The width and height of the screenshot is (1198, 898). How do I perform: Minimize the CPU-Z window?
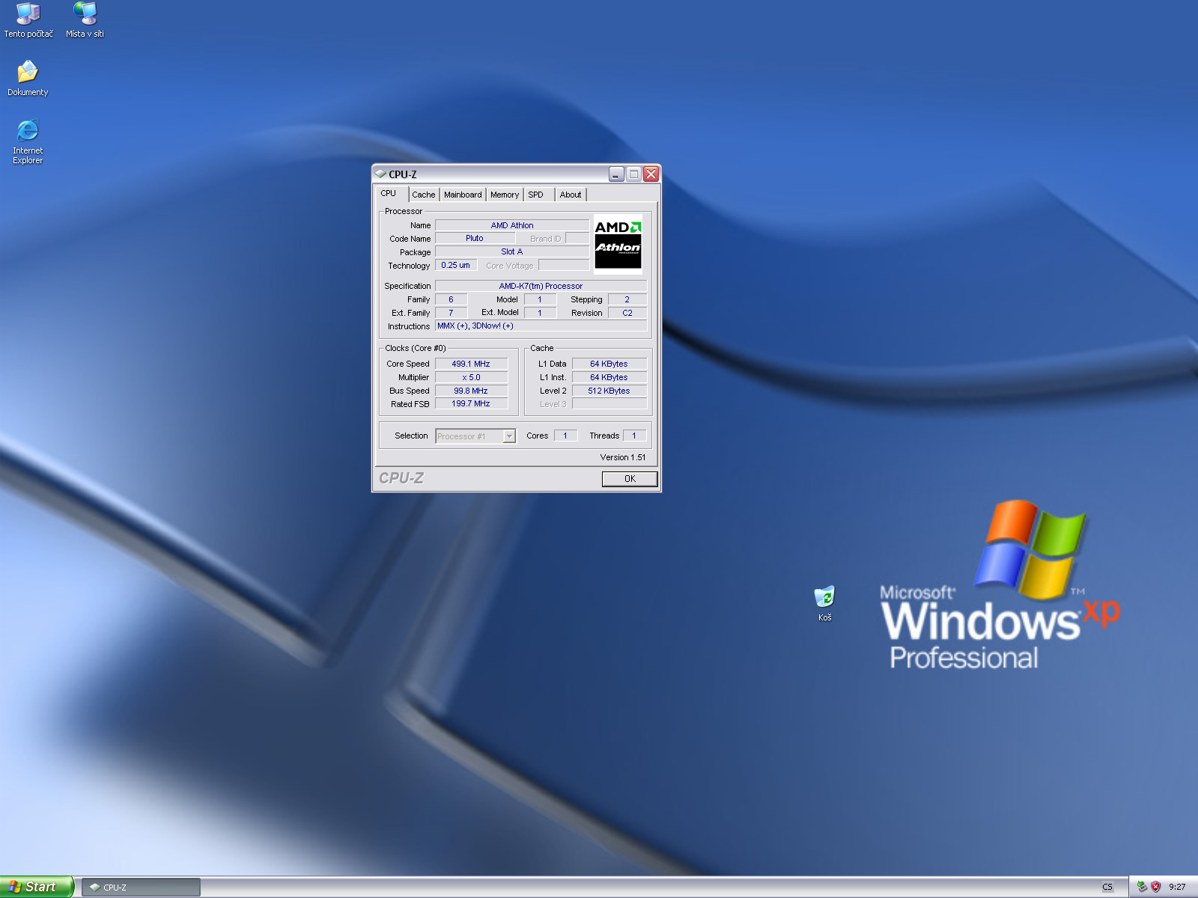coord(615,174)
